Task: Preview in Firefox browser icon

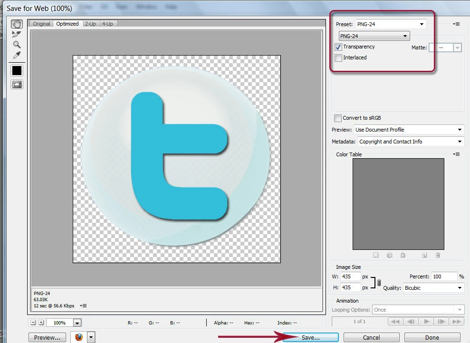Action: point(79,337)
